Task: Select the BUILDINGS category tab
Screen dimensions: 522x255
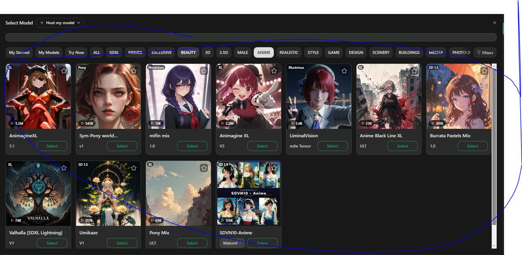Action: (409, 53)
